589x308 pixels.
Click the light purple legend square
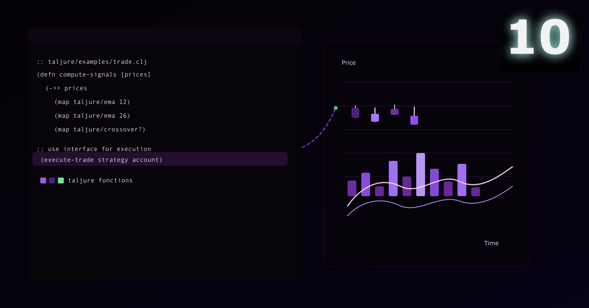[x=43, y=180]
